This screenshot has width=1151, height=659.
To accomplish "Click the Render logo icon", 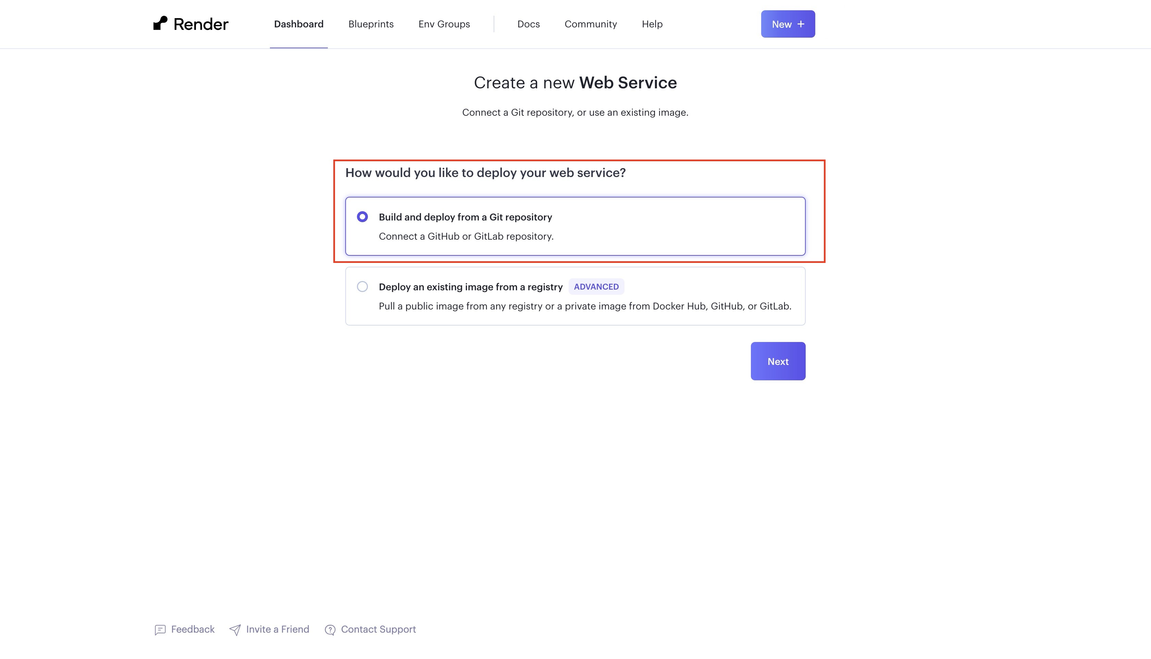I will [160, 24].
